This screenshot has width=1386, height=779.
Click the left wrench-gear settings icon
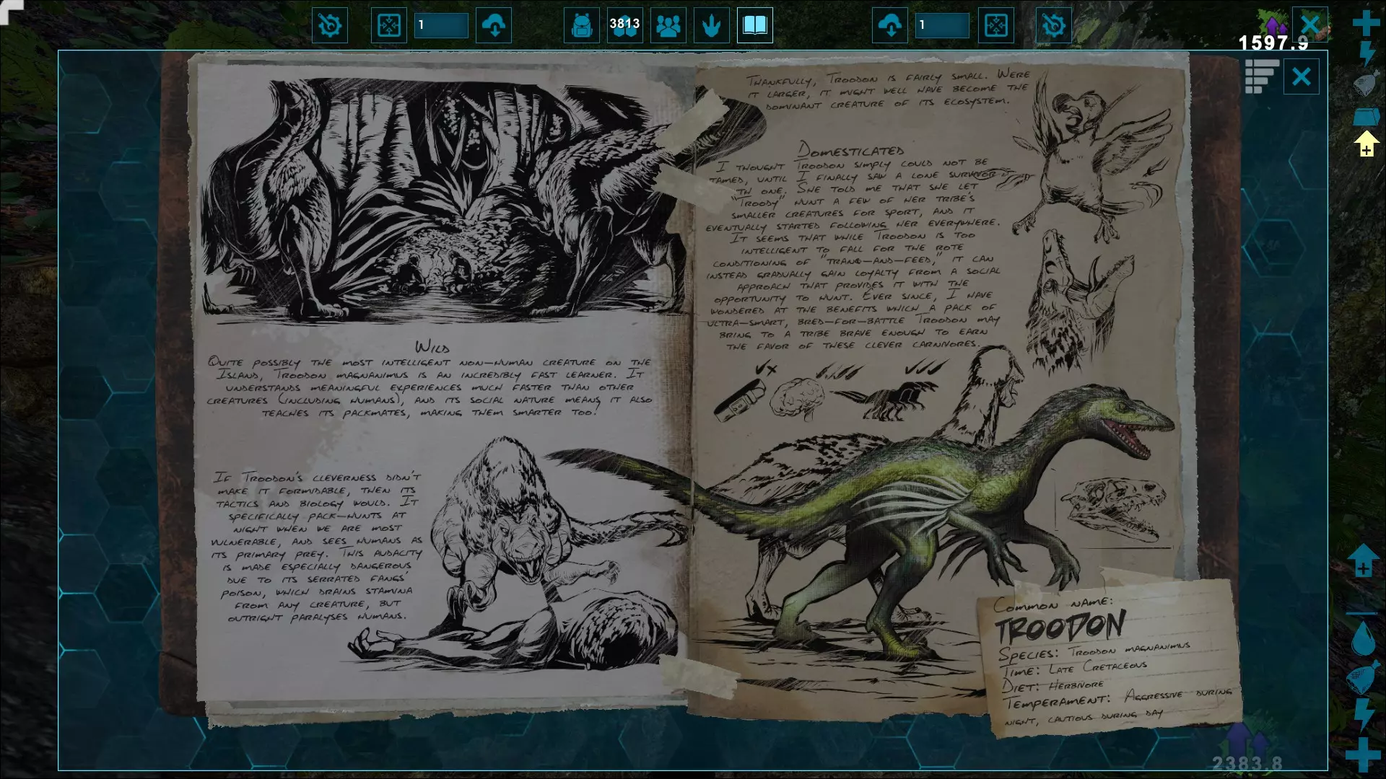click(330, 26)
